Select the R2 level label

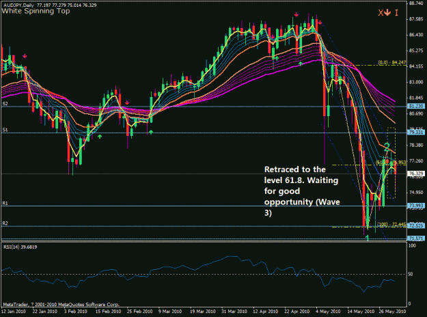point(5,223)
